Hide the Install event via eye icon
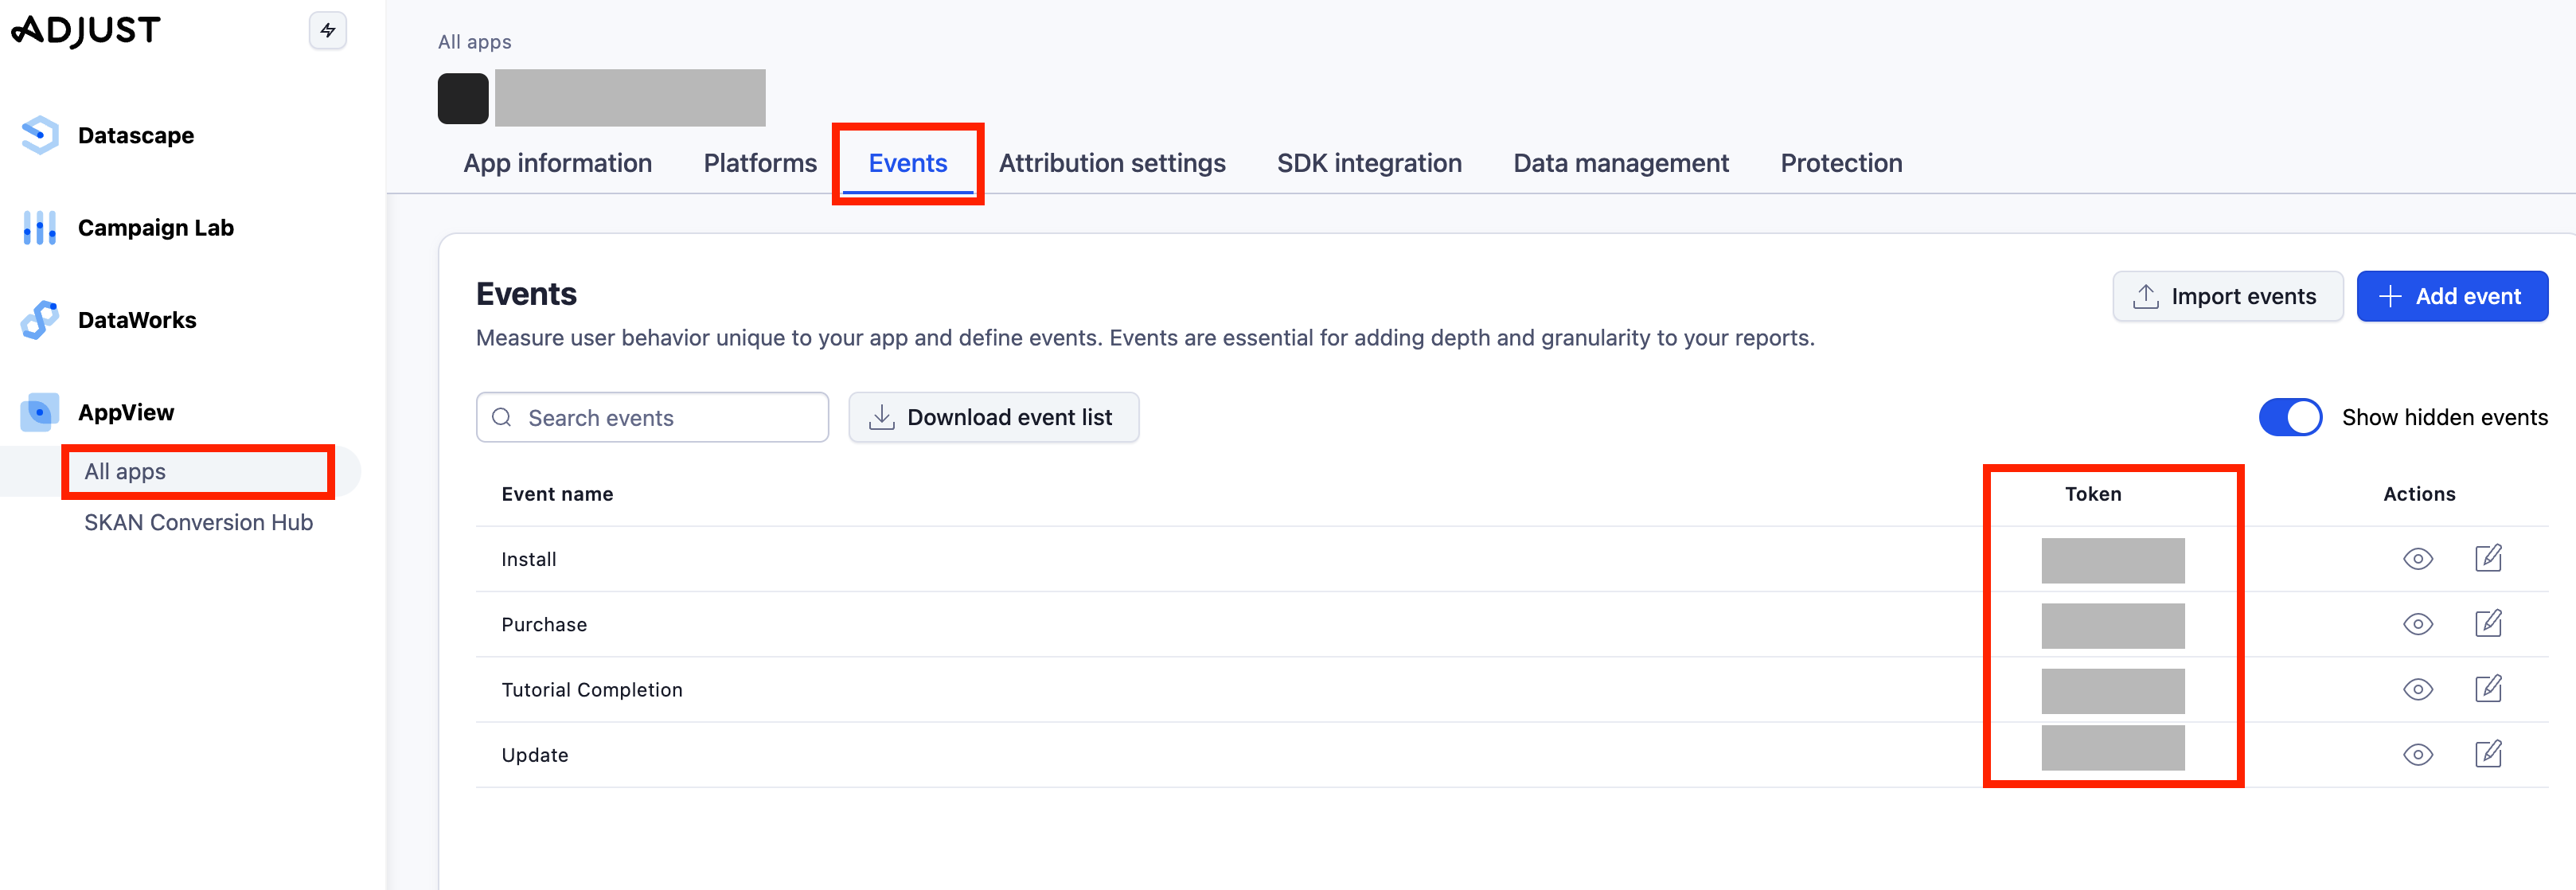The image size is (2576, 890). [x=2417, y=559]
